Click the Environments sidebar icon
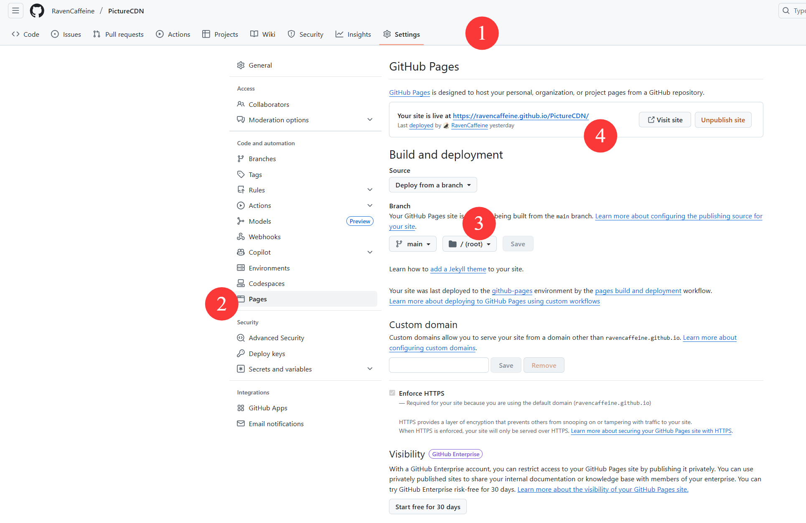Viewport: 806px width, 523px height. (241, 268)
